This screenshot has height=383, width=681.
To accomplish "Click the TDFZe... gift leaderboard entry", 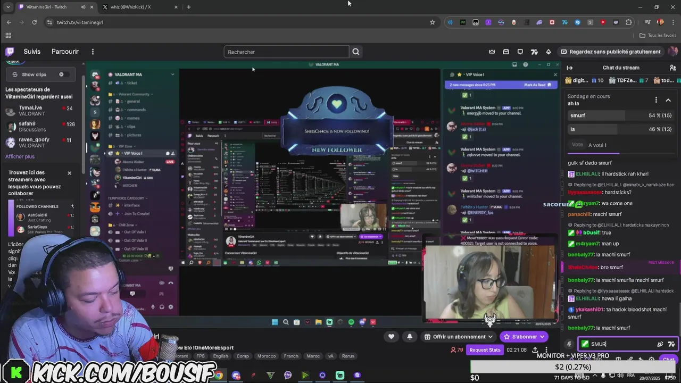I will 628,80.
